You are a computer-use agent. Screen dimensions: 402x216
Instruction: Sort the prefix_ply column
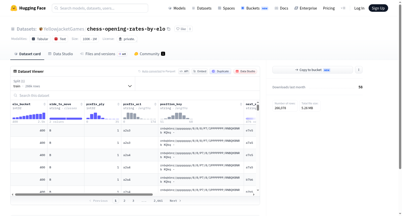[118, 104]
